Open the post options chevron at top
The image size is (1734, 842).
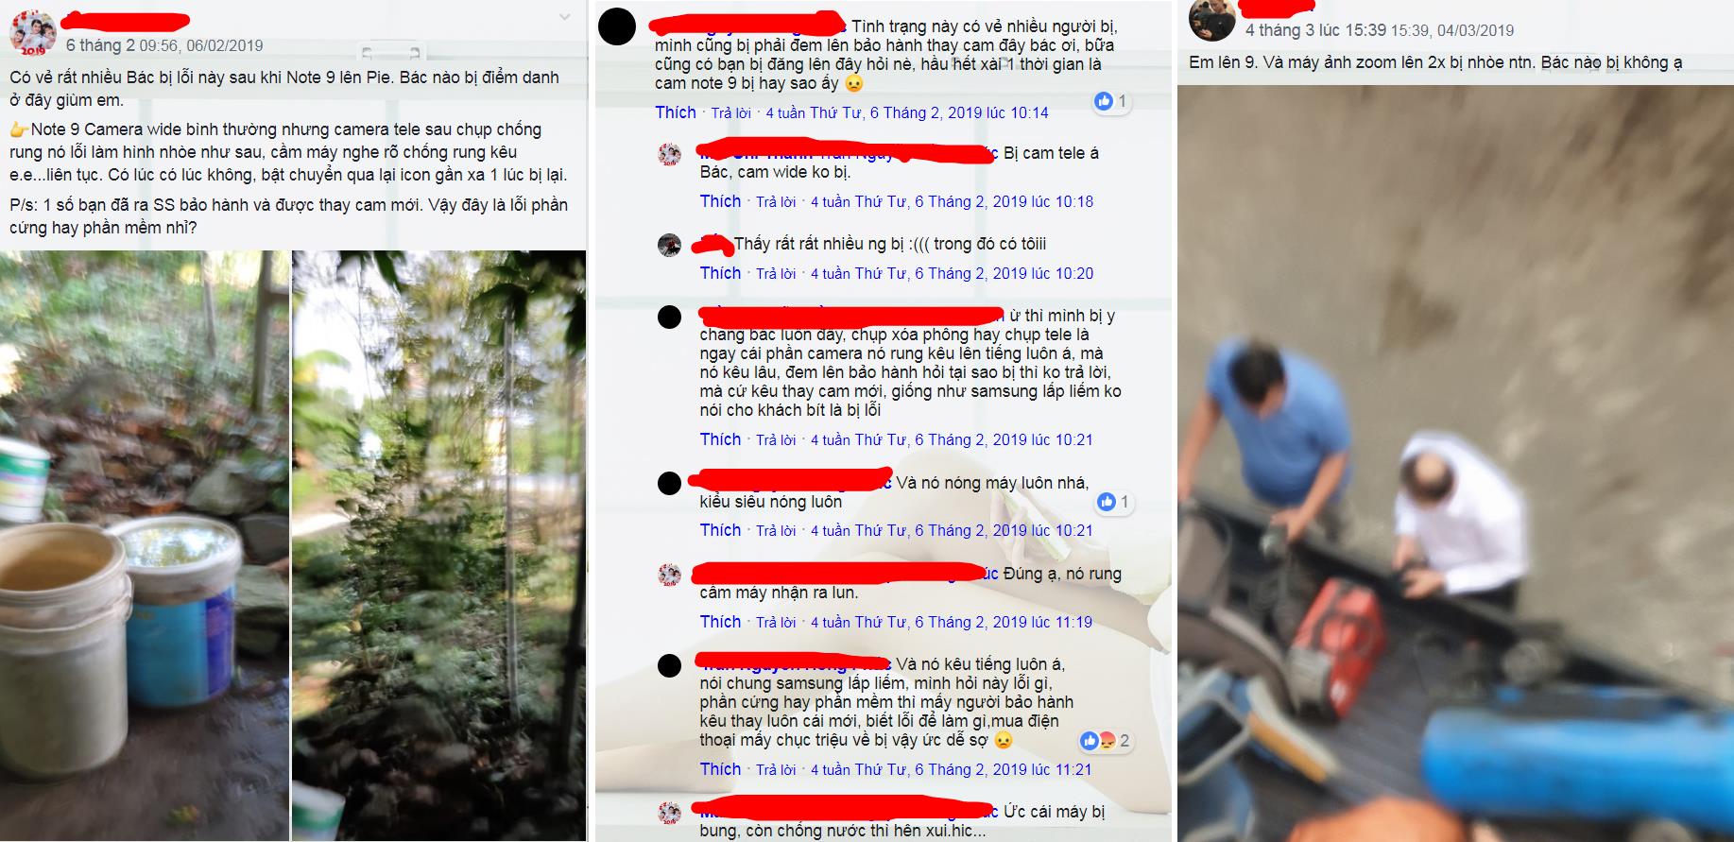click(564, 16)
